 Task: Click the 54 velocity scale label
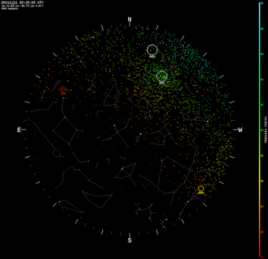pyautogui.click(x=262, y=79)
